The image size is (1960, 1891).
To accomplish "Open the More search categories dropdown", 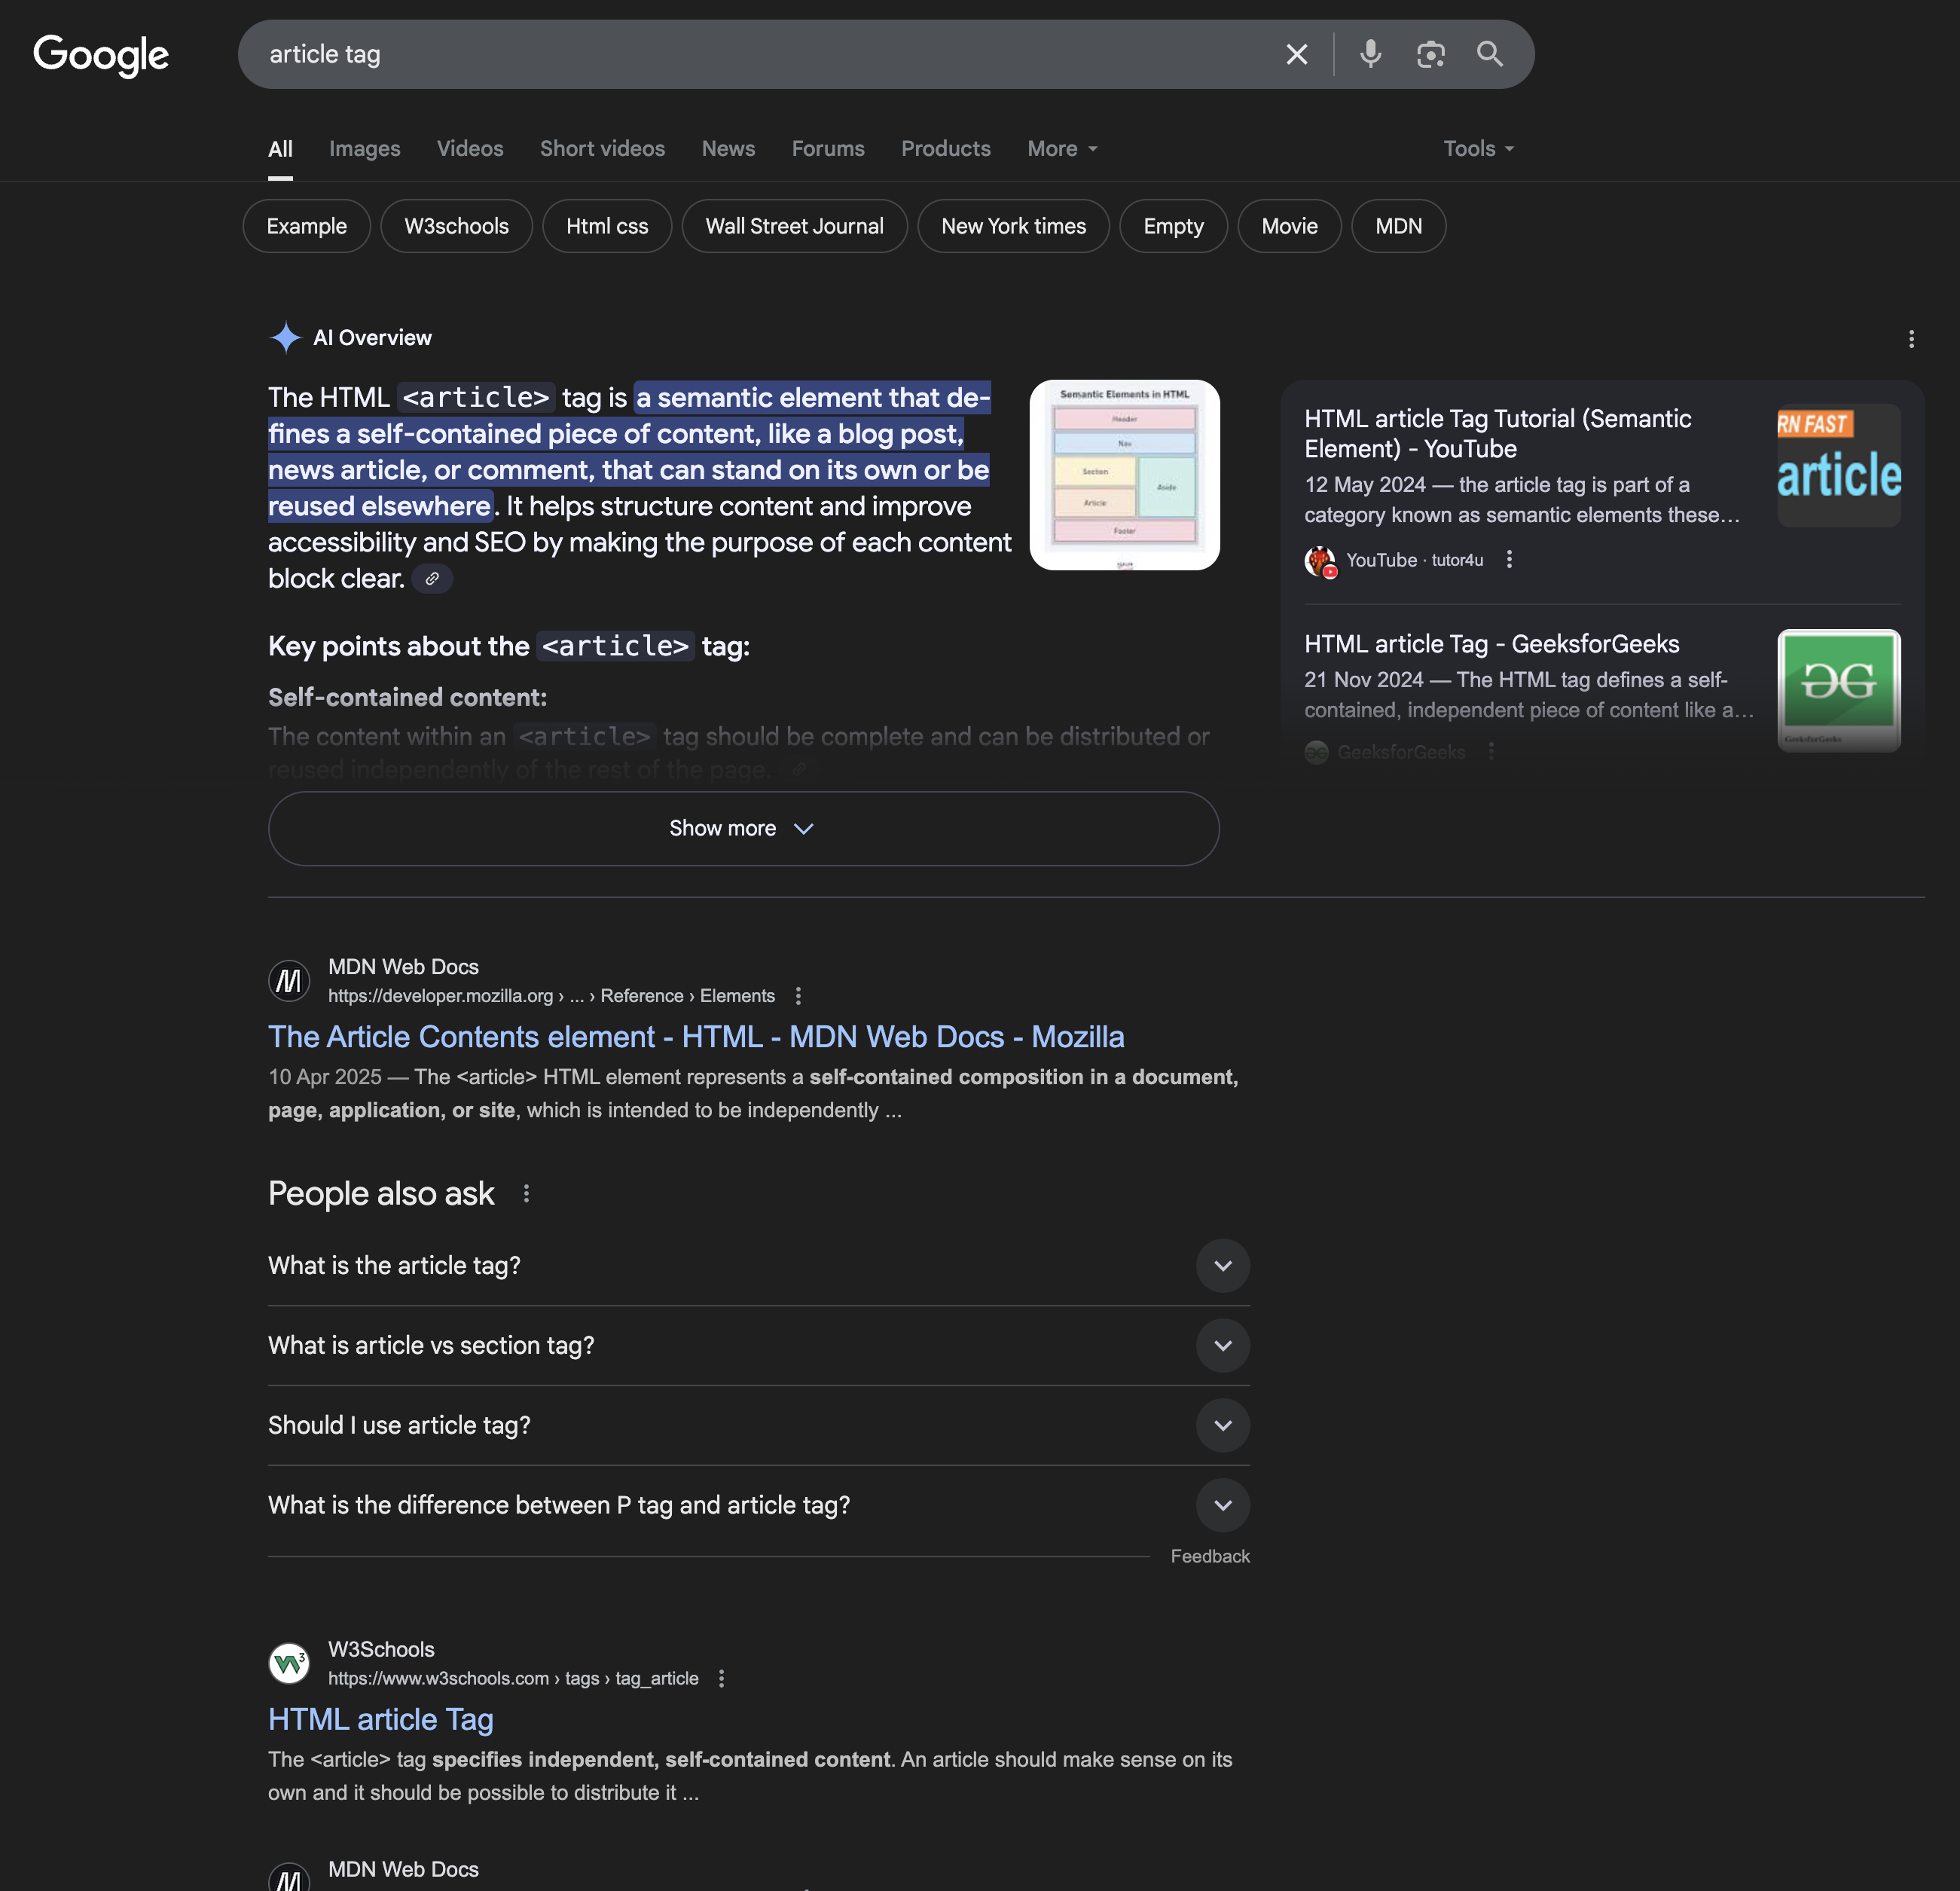I will pos(1060,148).
